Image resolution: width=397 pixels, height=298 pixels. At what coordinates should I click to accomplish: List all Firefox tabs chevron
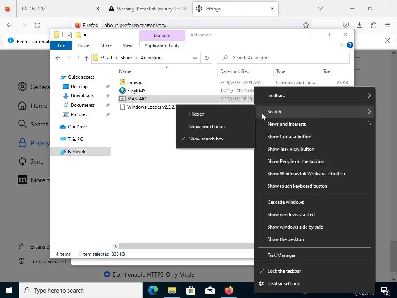[320, 9]
